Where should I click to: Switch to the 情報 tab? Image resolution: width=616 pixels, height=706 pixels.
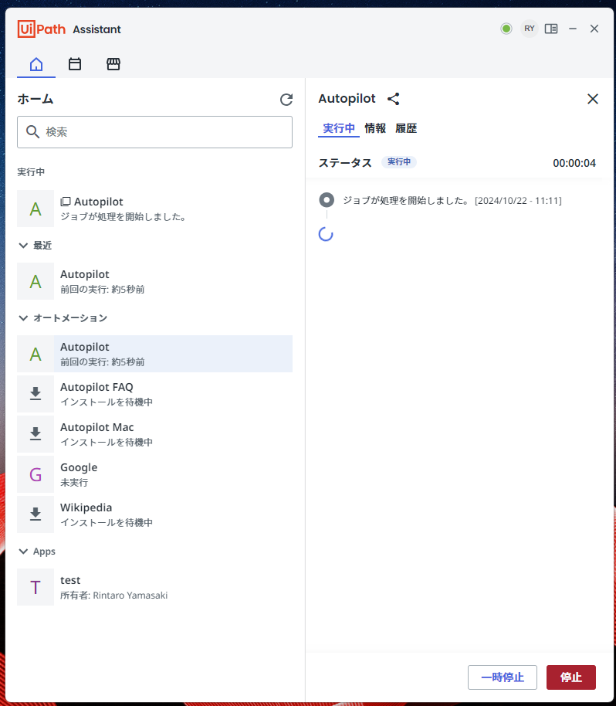(375, 128)
